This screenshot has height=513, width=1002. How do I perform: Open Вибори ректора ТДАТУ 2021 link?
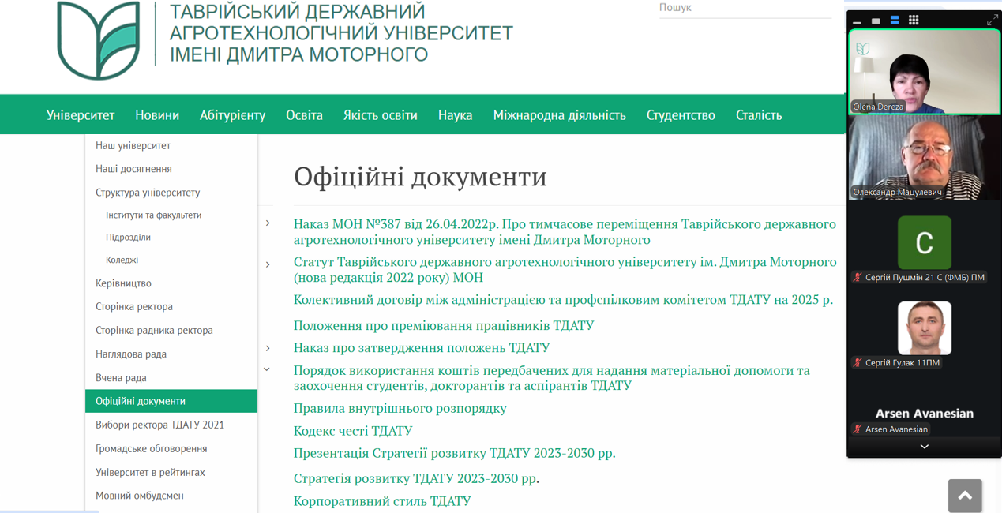[159, 425]
